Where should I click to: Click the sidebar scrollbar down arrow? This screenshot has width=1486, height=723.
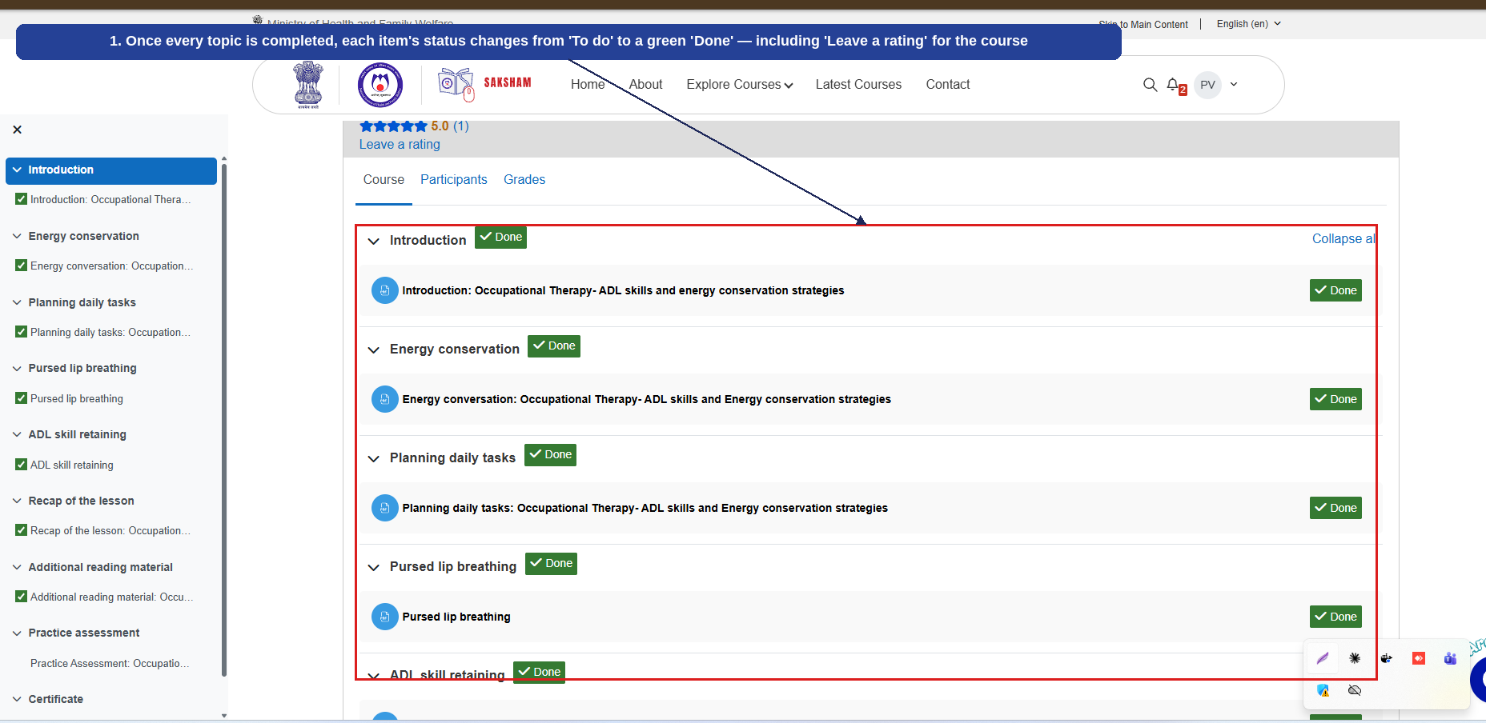[x=224, y=716]
